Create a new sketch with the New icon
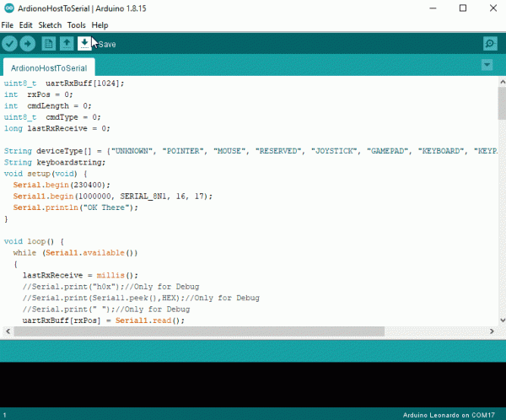The width and height of the screenshot is (506, 420). 49,44
